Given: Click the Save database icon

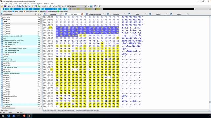Looking at the screenshot, I should pos(5,6).
